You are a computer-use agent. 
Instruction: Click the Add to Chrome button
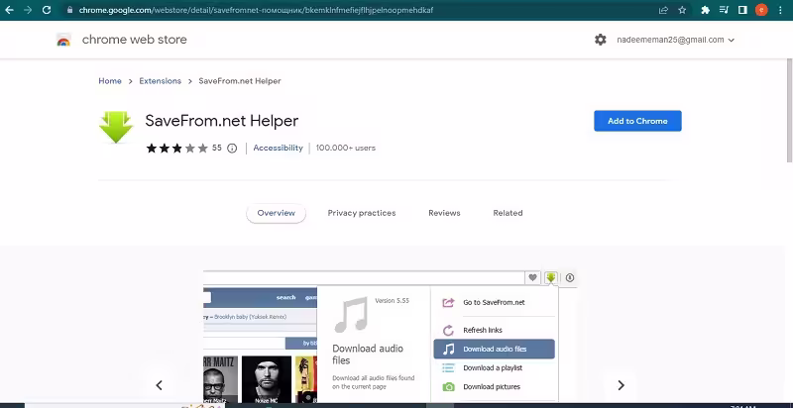click(x=637, y=121)
